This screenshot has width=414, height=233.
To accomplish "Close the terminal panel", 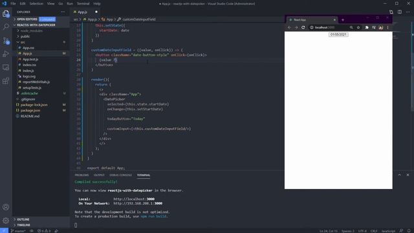I will [408, 175].
